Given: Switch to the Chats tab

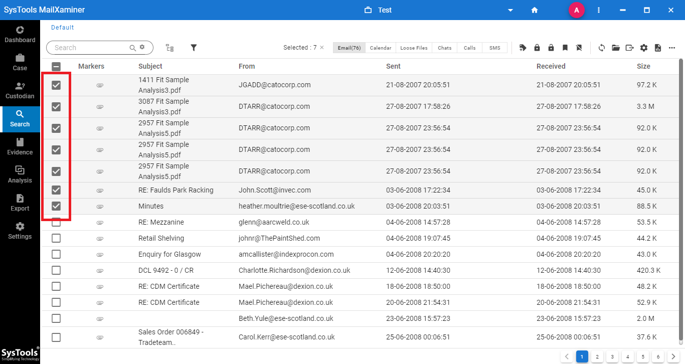Looking at the screenshot, I should tap(444, 48).
